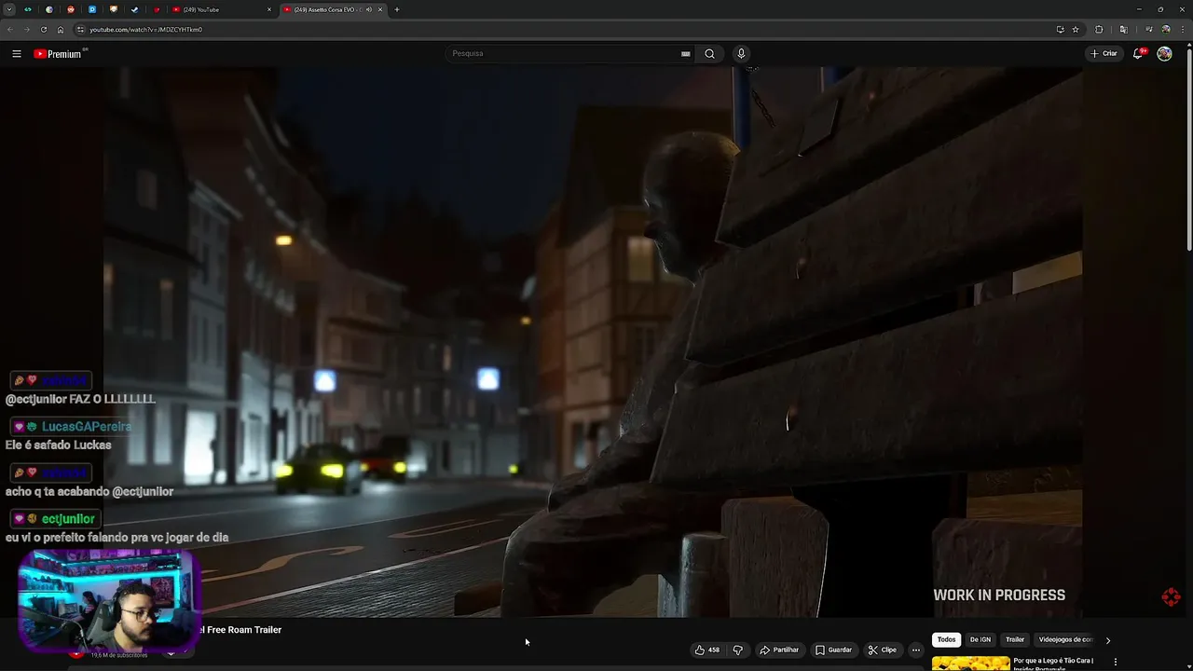Select the Videojogos filter chip
The width and height of the screenshot is (1193, 671).
(1064, 639)
